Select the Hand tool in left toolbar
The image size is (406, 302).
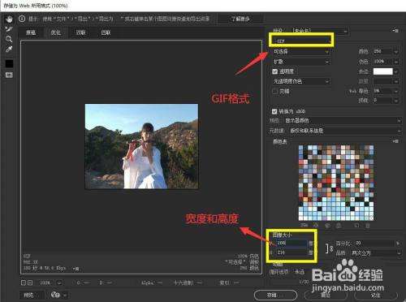point(9,19)
